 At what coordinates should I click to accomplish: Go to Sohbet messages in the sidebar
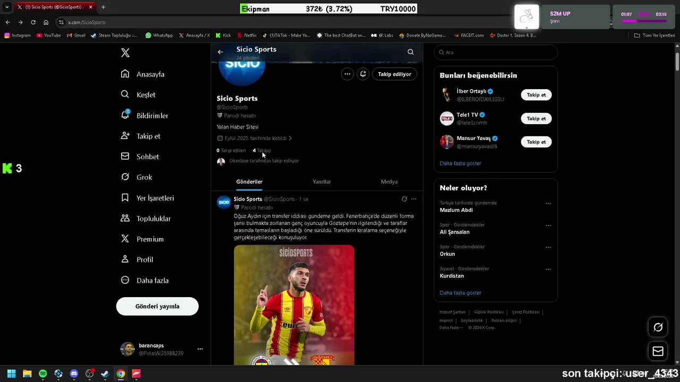click(x=140, y=157)
